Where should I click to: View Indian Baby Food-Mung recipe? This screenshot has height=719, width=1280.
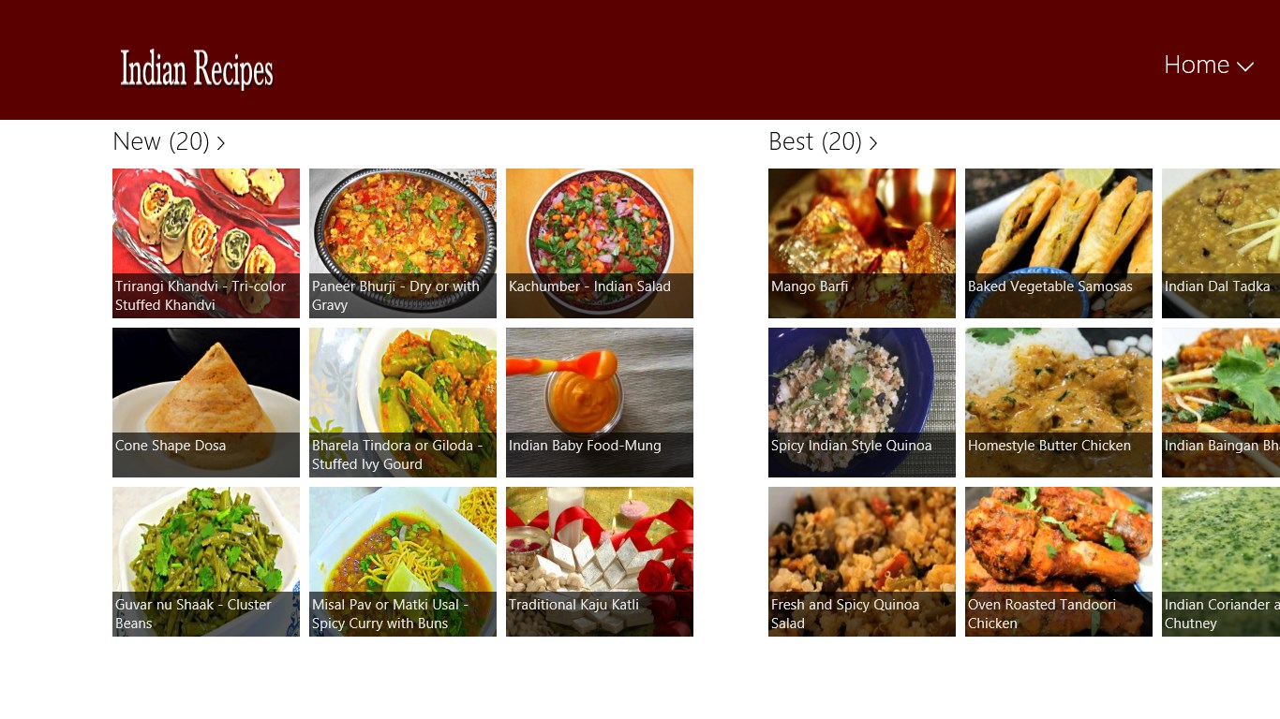pyautogui.click(x=600, y=403)
